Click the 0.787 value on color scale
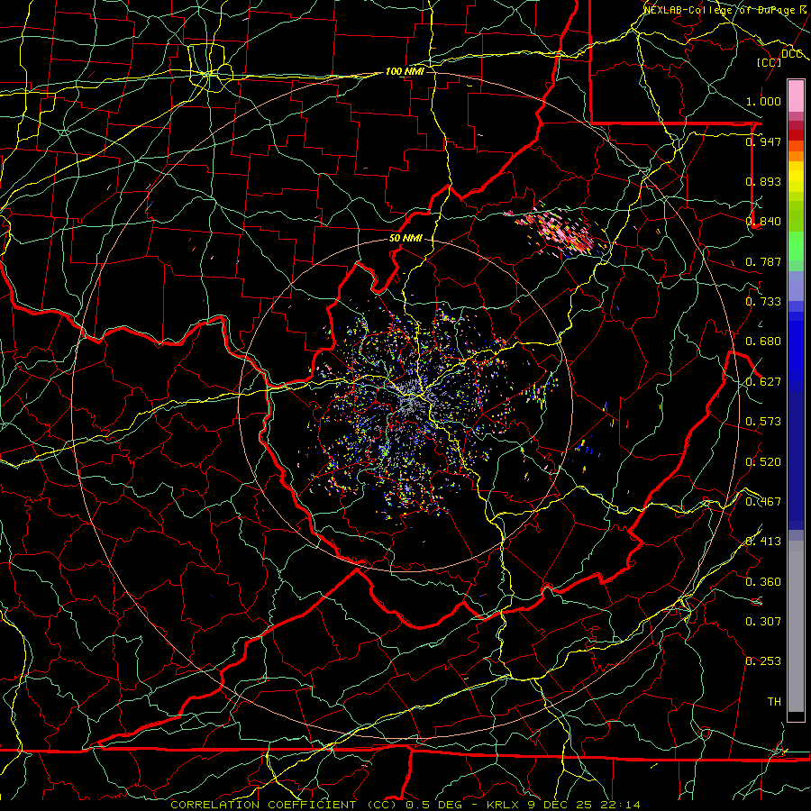This screenshot has height=811, width=811. click(763, 261)
